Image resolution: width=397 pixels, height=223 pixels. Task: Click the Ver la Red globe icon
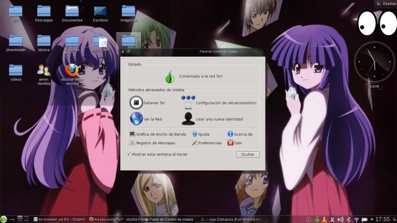pos(136,119)
